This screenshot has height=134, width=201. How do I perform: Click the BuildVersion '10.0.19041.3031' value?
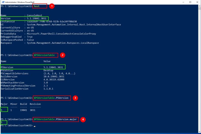coord(54,76)
